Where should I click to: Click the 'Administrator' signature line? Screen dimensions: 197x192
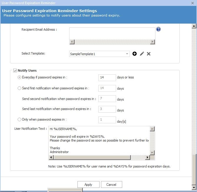[59, 152]
